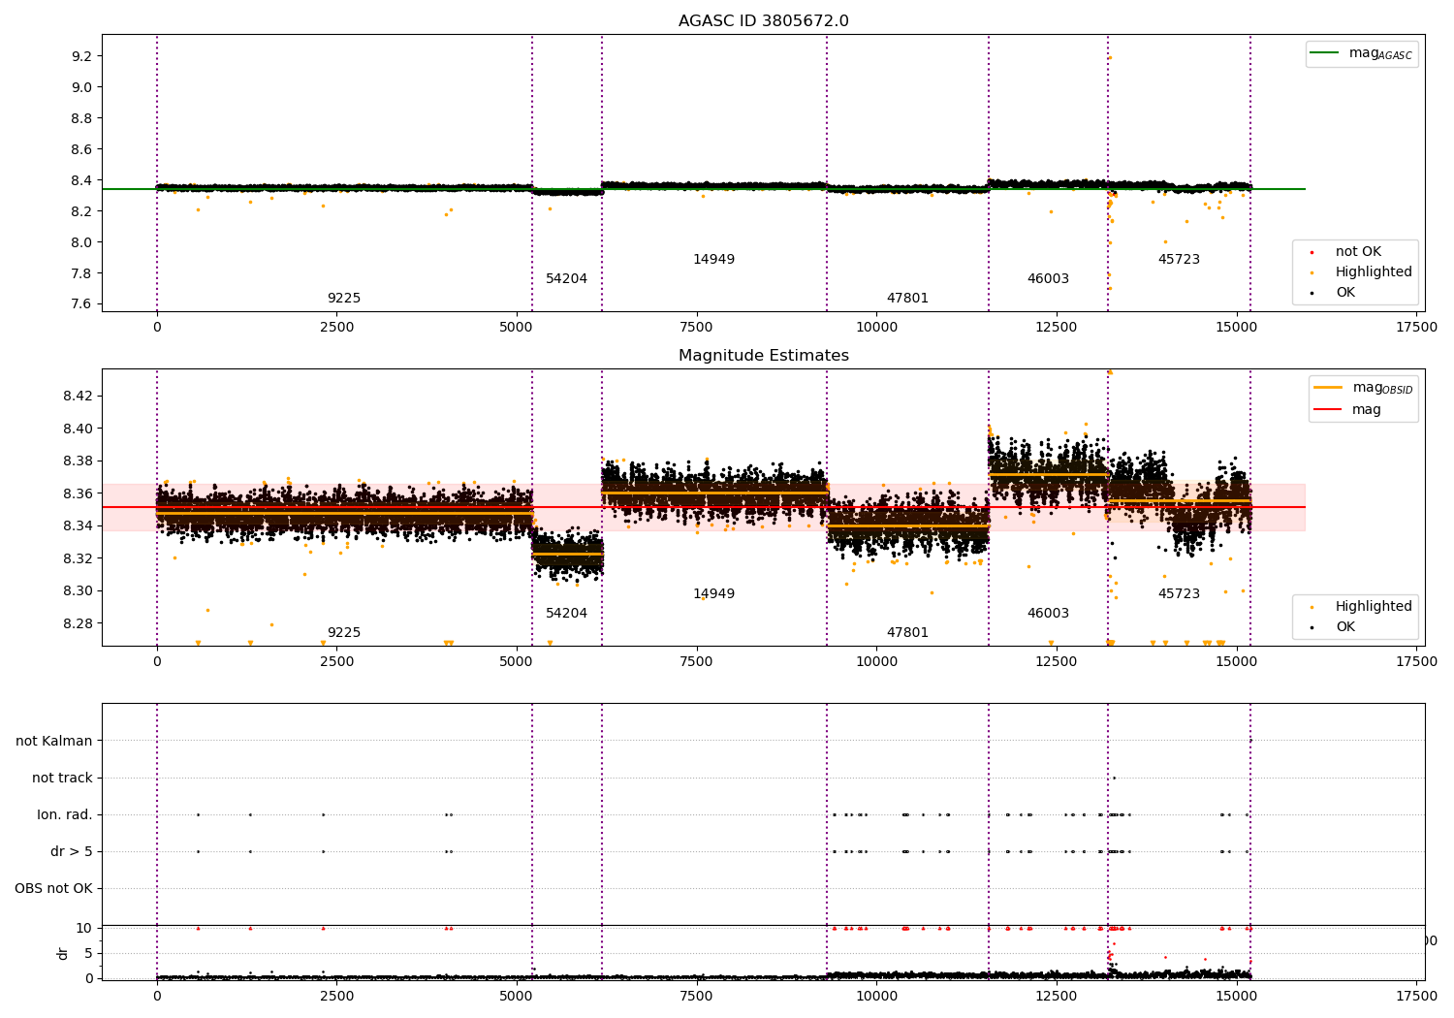
Task: Click obsid label 54204 in the AGASC ID plot
Action: [x=566, y=279]
